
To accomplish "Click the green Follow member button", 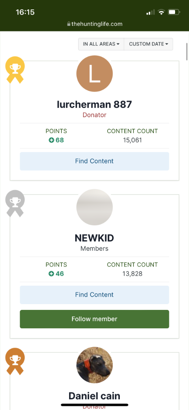I will pos(94,319).
